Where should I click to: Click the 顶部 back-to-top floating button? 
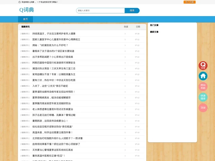pos(203,108)
